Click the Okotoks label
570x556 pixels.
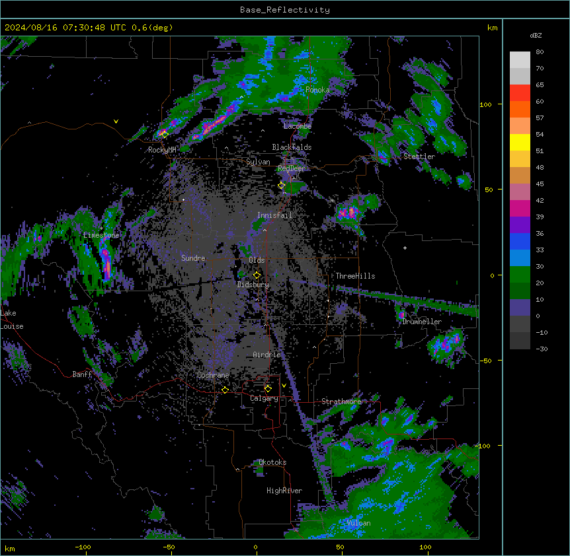point(272,462)
